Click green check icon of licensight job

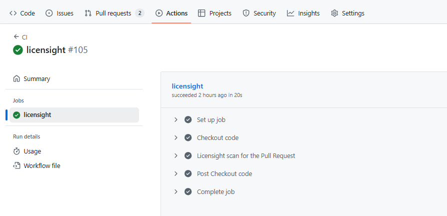tap(16, 115)
